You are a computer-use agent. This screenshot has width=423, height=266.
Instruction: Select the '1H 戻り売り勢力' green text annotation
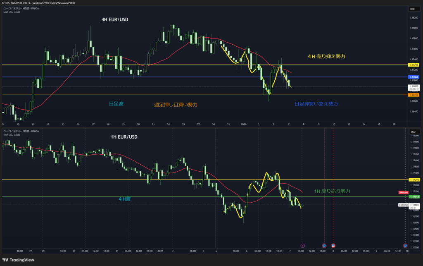tap(332, 191)
